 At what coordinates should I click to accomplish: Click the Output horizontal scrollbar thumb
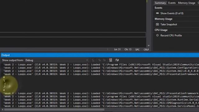(x=54, y=109)
